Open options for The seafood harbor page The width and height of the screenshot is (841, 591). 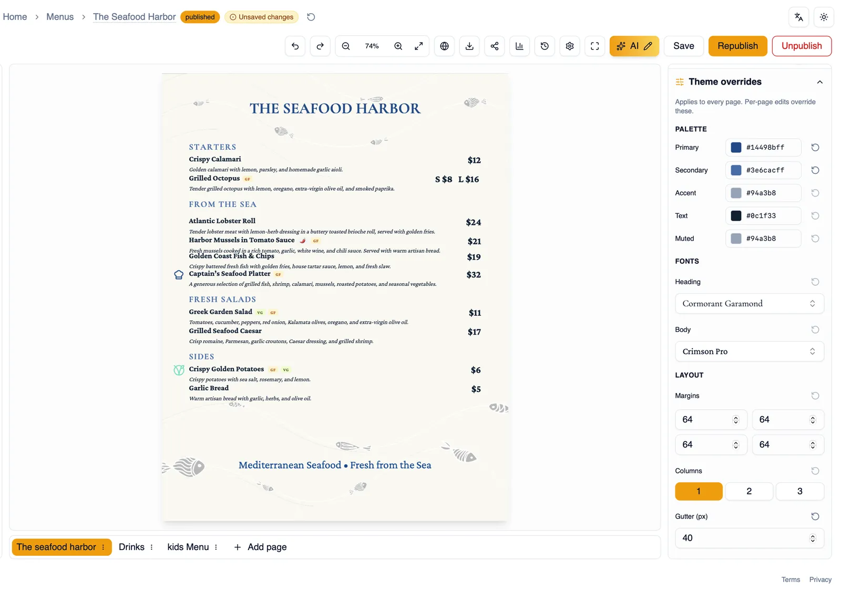click(x=103, y=547)
